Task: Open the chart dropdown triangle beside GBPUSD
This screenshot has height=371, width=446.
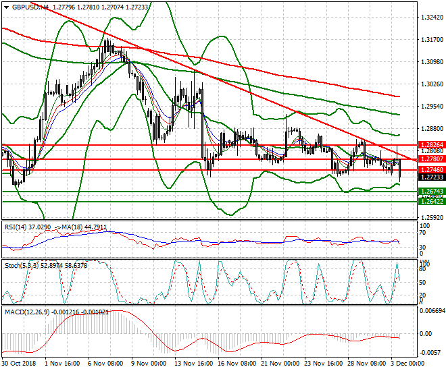Action: pyautogui.click(x=7, y=7)
